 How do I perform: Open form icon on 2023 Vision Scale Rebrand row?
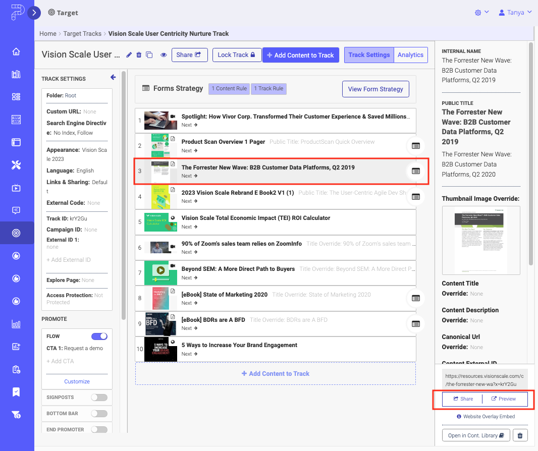click(415, 197)
